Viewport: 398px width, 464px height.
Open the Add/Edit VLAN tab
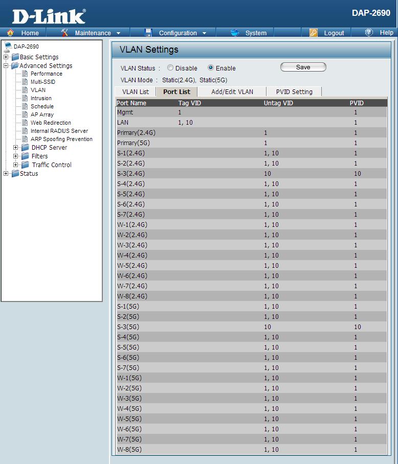[232, 92]
